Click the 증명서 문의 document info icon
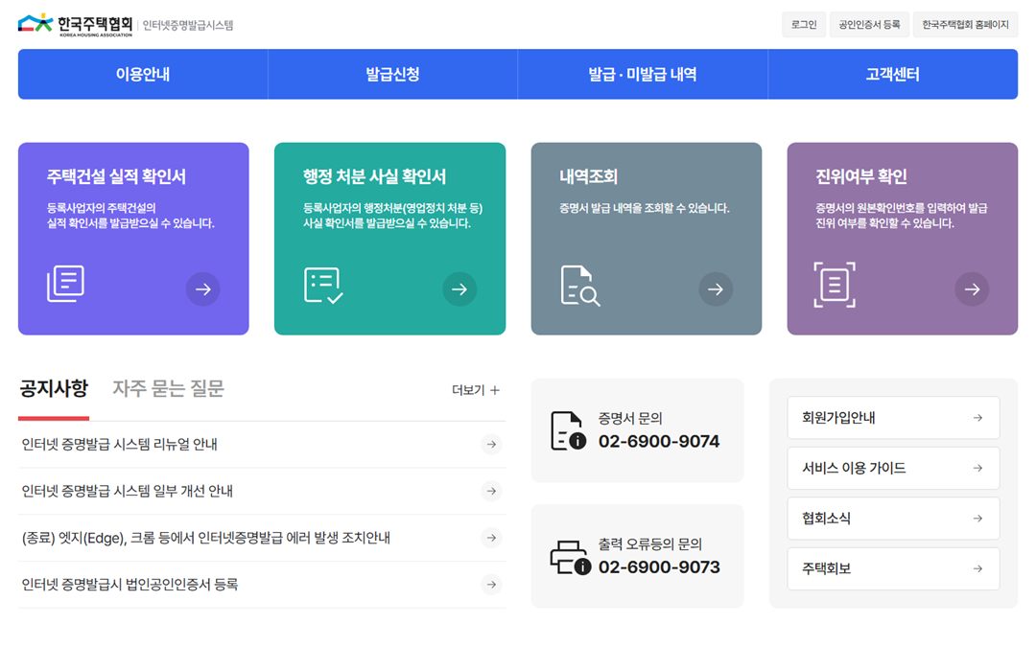This screenshot has height=647, width=1036. pos(568,430)
